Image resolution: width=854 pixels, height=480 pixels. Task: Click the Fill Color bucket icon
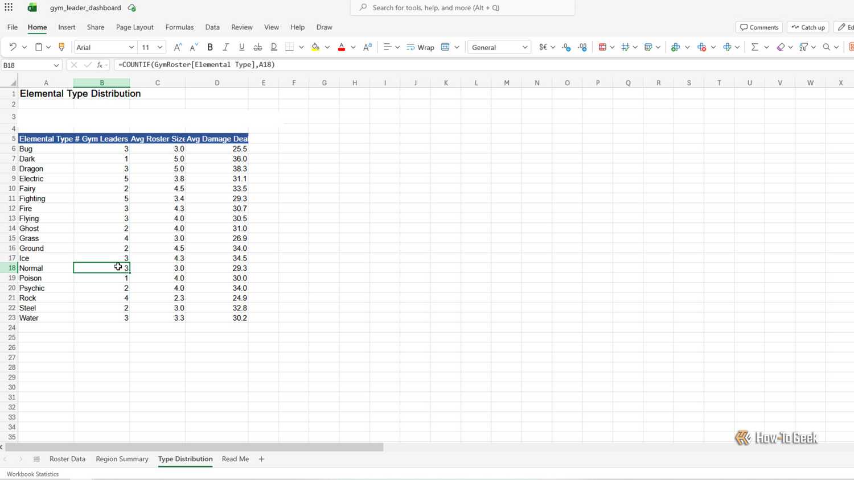point(315,47)
